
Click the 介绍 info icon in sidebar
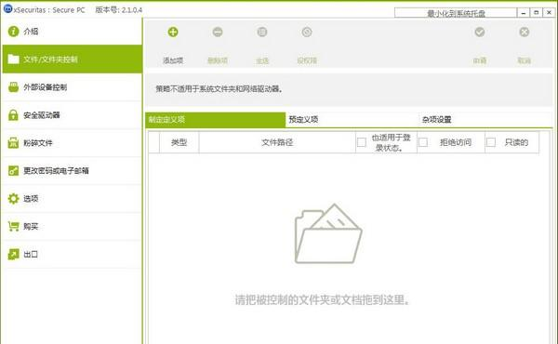coord(14,32)
